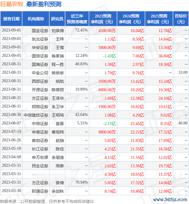Click the 25.45亿 forecast for 2024
This screenshot has height=204, width=189.
click(x=137, y=124)
